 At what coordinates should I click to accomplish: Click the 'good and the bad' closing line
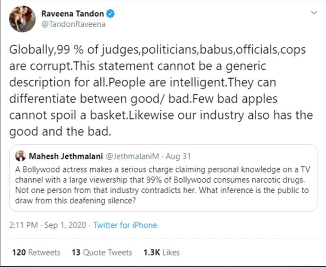tap(60, 131)
